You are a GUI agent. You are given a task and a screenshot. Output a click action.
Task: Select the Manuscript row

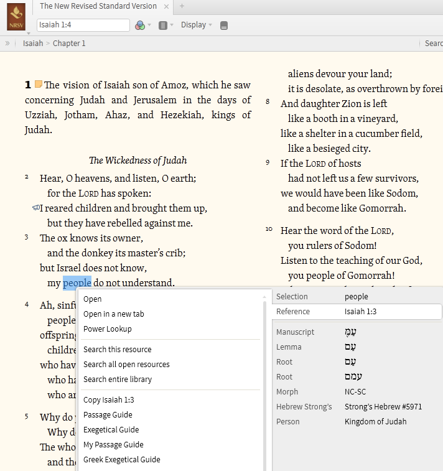[357, 332]
